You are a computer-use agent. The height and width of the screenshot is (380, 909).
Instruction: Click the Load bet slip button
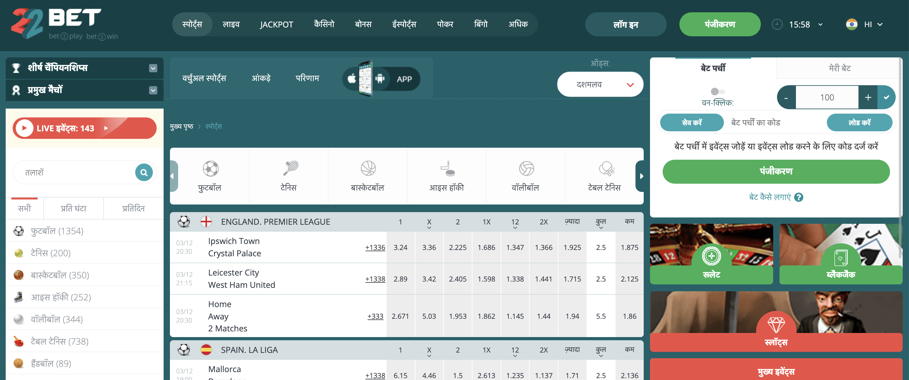pyautogui.click(x=859, y=122)
